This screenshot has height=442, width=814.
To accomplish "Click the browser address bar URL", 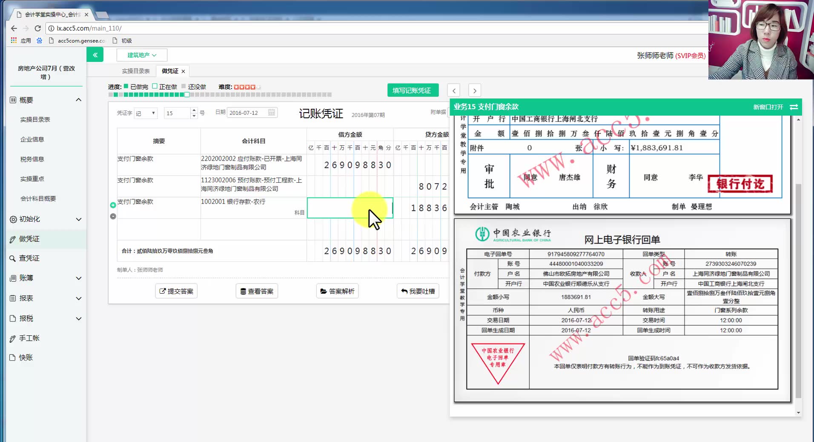I will click(89, 28).
